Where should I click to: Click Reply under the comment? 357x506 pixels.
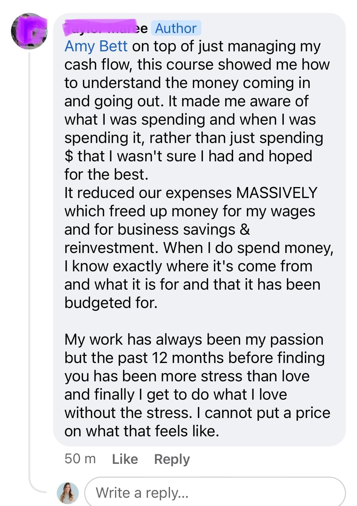click(x=172, y=459)
